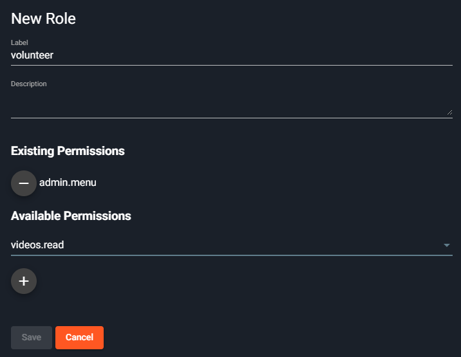This screenshot has width=461, height=357.
Task: Click the small Description caption
Action: pyautogui.click(x=29, y=84)
